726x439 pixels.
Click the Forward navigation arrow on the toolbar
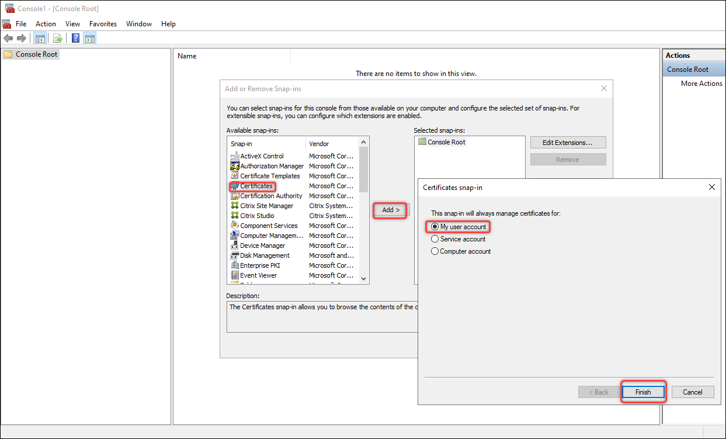(22, 38)
